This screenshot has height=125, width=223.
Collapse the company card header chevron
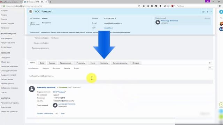point(211,12)
